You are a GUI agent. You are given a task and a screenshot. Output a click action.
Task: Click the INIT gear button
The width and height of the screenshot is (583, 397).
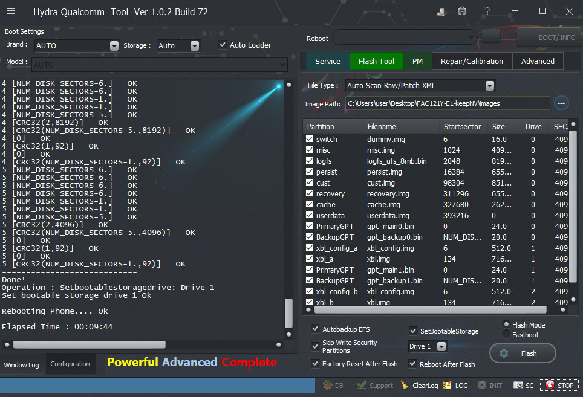pos(490,386)
